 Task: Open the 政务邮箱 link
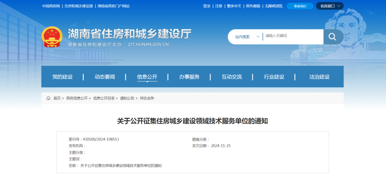pyautogui.click(x=253, y=6)
